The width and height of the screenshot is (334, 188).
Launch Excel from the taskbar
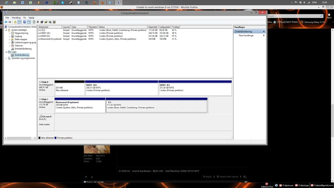tap(31, 3)
